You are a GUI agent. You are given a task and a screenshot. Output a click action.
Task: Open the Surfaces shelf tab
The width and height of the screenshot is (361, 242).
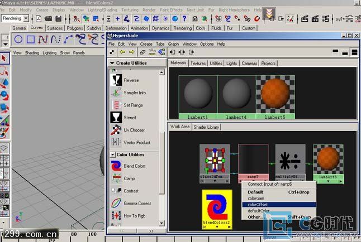coord(55,28)
